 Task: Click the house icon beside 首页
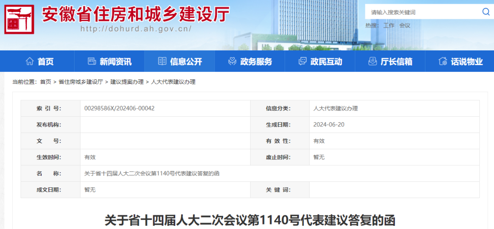coord(30,61)
